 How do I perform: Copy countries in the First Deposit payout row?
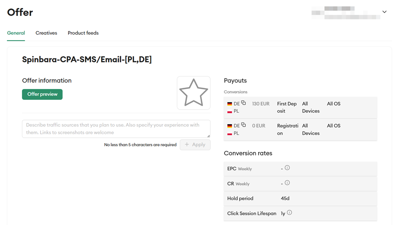[243, 103]
